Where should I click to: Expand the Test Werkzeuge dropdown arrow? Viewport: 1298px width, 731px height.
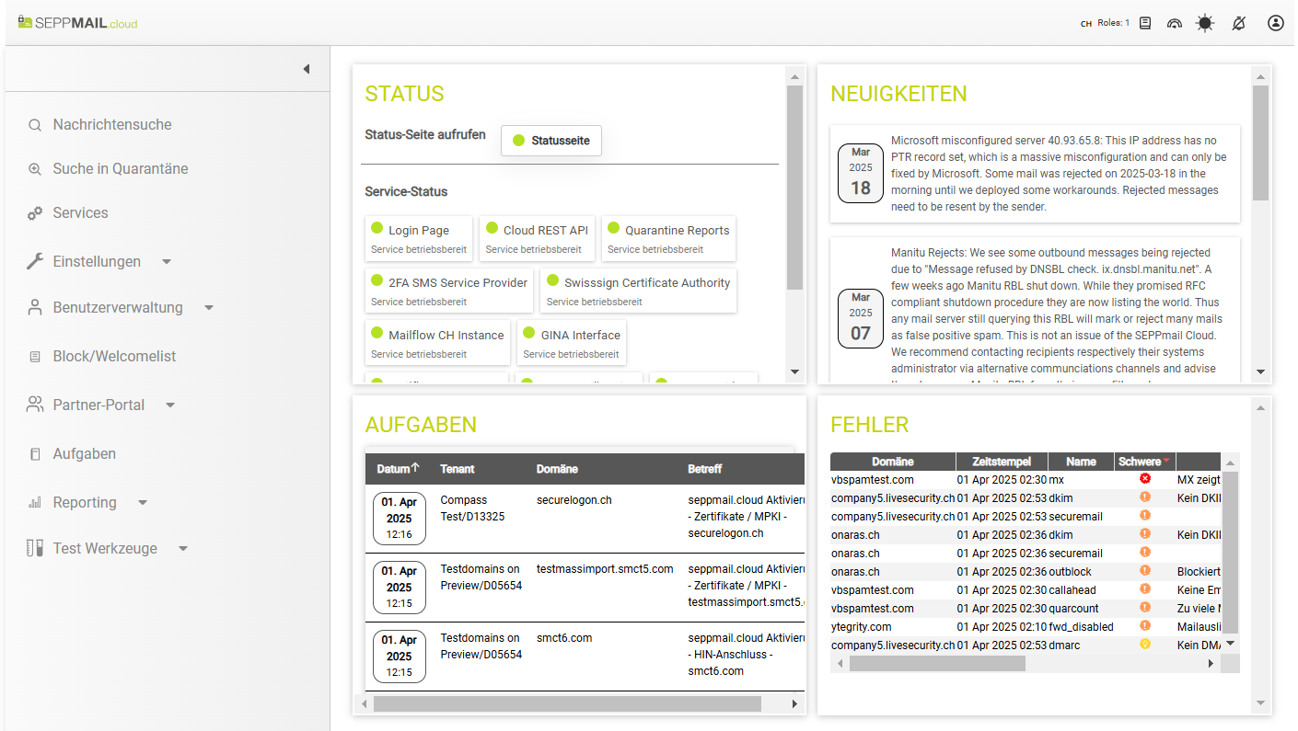[x=183, y=549]
